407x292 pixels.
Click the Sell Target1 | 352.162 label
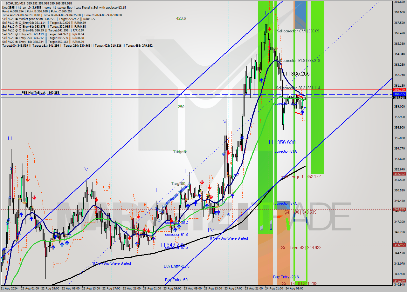300,176
